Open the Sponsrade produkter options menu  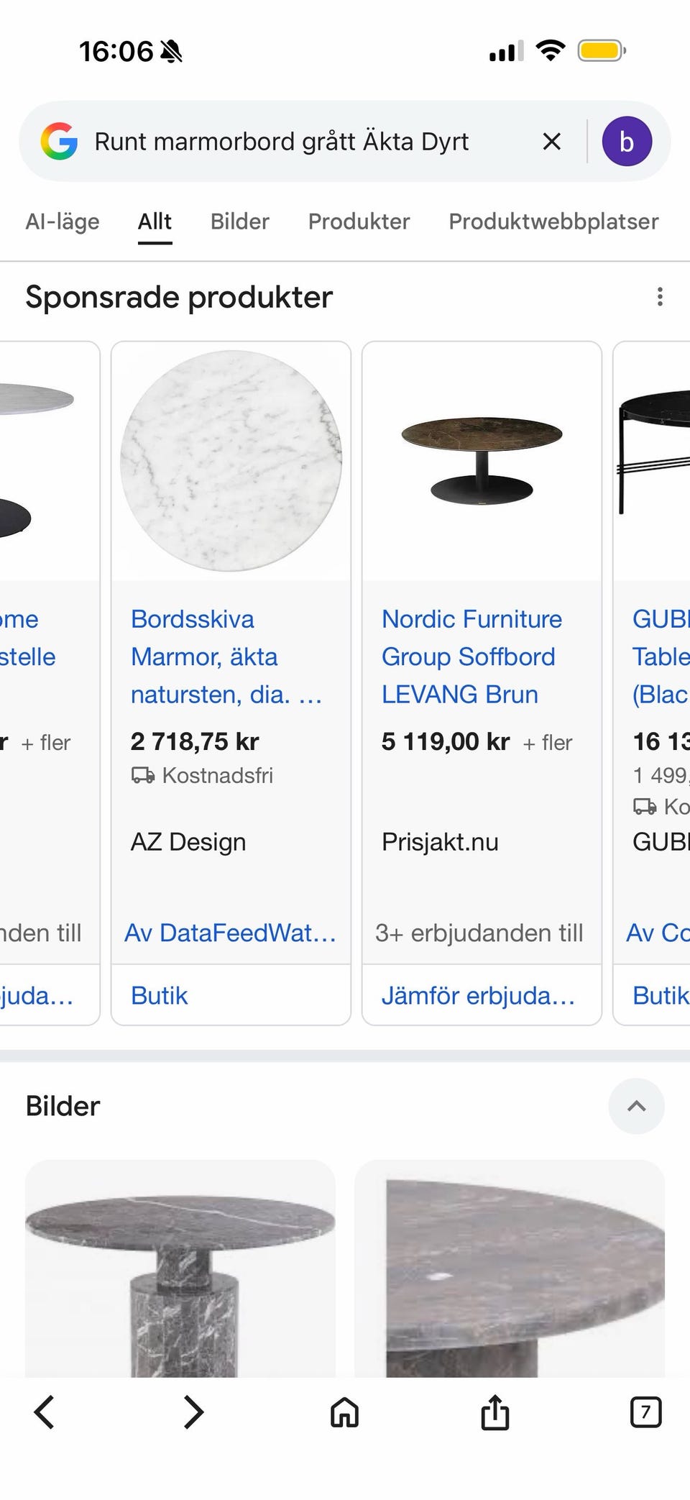[x=661, y=297]
